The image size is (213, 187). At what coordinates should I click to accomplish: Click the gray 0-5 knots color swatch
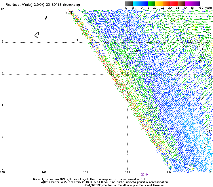tap(129, 3)
